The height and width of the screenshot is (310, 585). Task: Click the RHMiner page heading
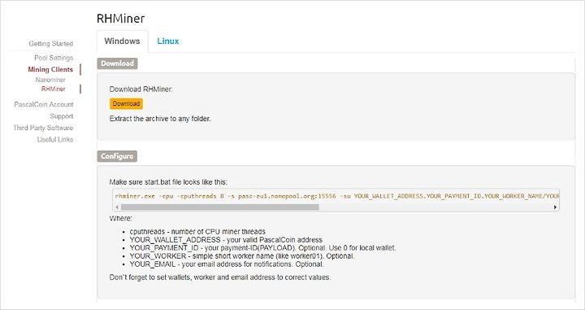(x=120, y=18)
